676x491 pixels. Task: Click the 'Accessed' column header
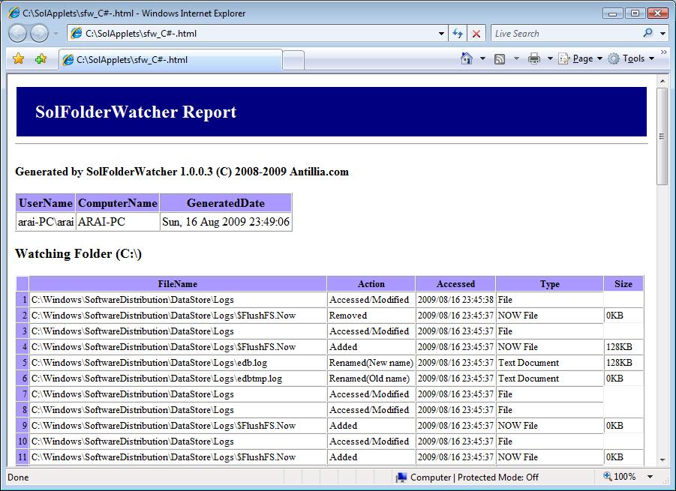(455, 284)
